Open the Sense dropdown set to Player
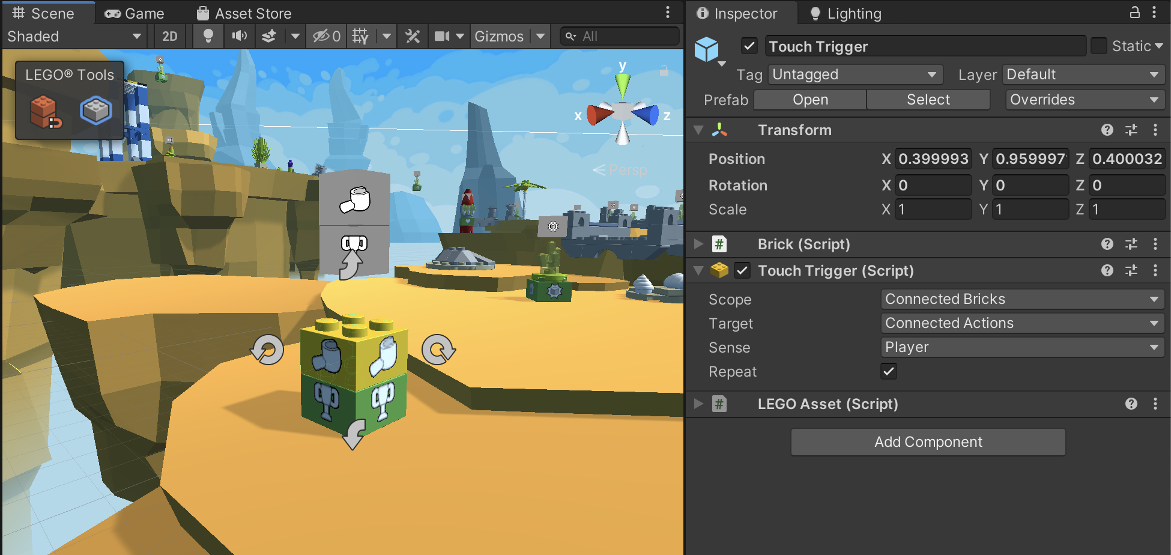 point(1022,347)
